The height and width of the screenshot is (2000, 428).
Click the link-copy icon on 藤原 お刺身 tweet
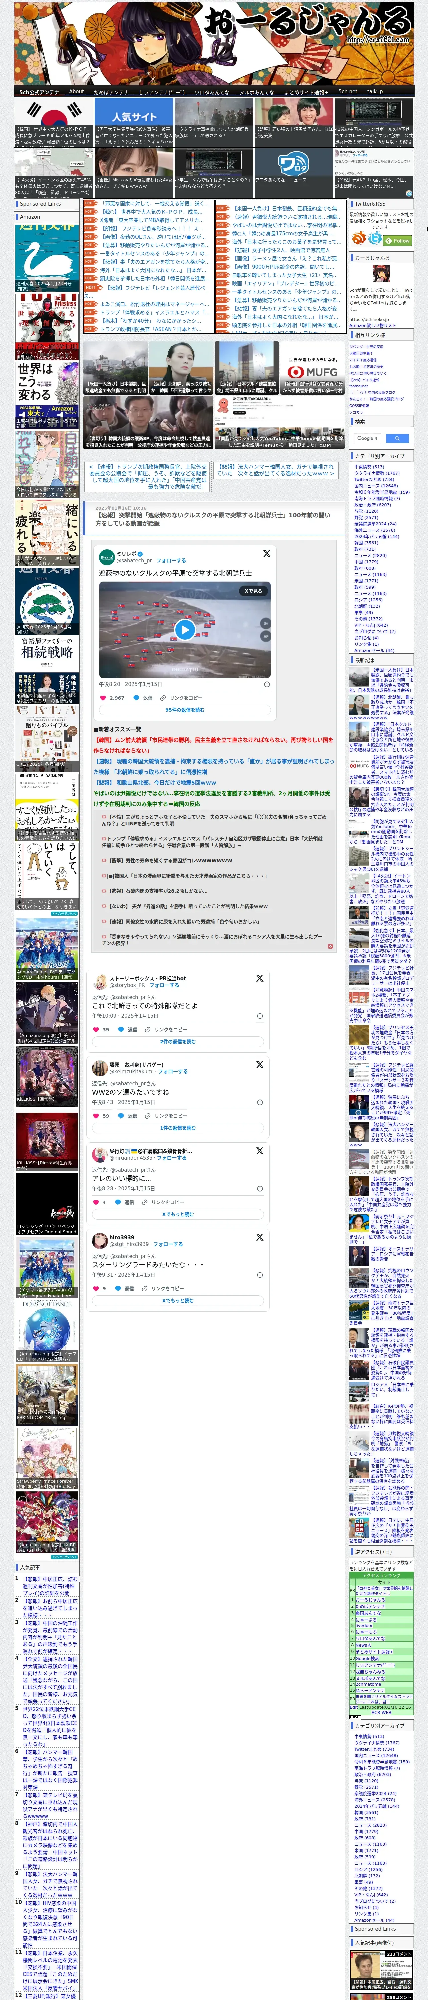point(148,1115)
